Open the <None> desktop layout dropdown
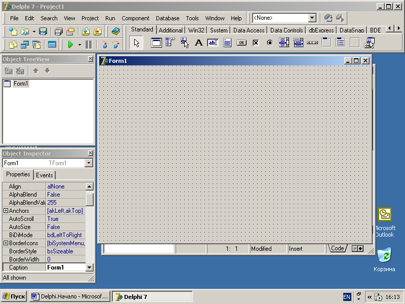Screen dimensions: 405x304 (312, 18)
